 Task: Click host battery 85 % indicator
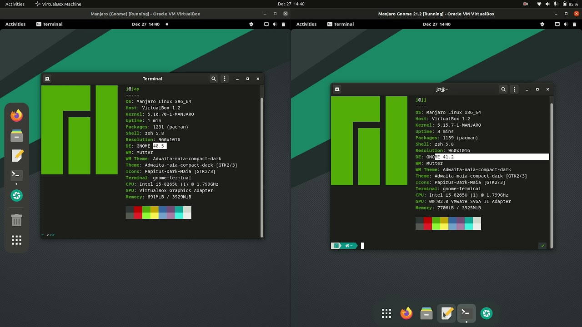click(x=570, y=4)
